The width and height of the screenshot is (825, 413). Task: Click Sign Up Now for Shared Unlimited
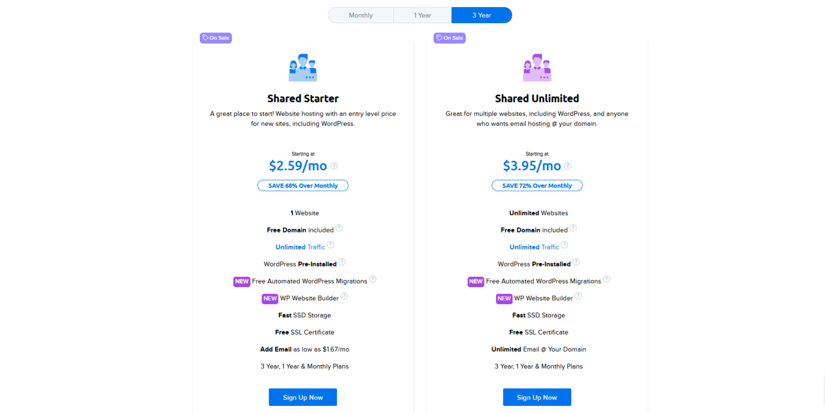[x=537, y=397]
